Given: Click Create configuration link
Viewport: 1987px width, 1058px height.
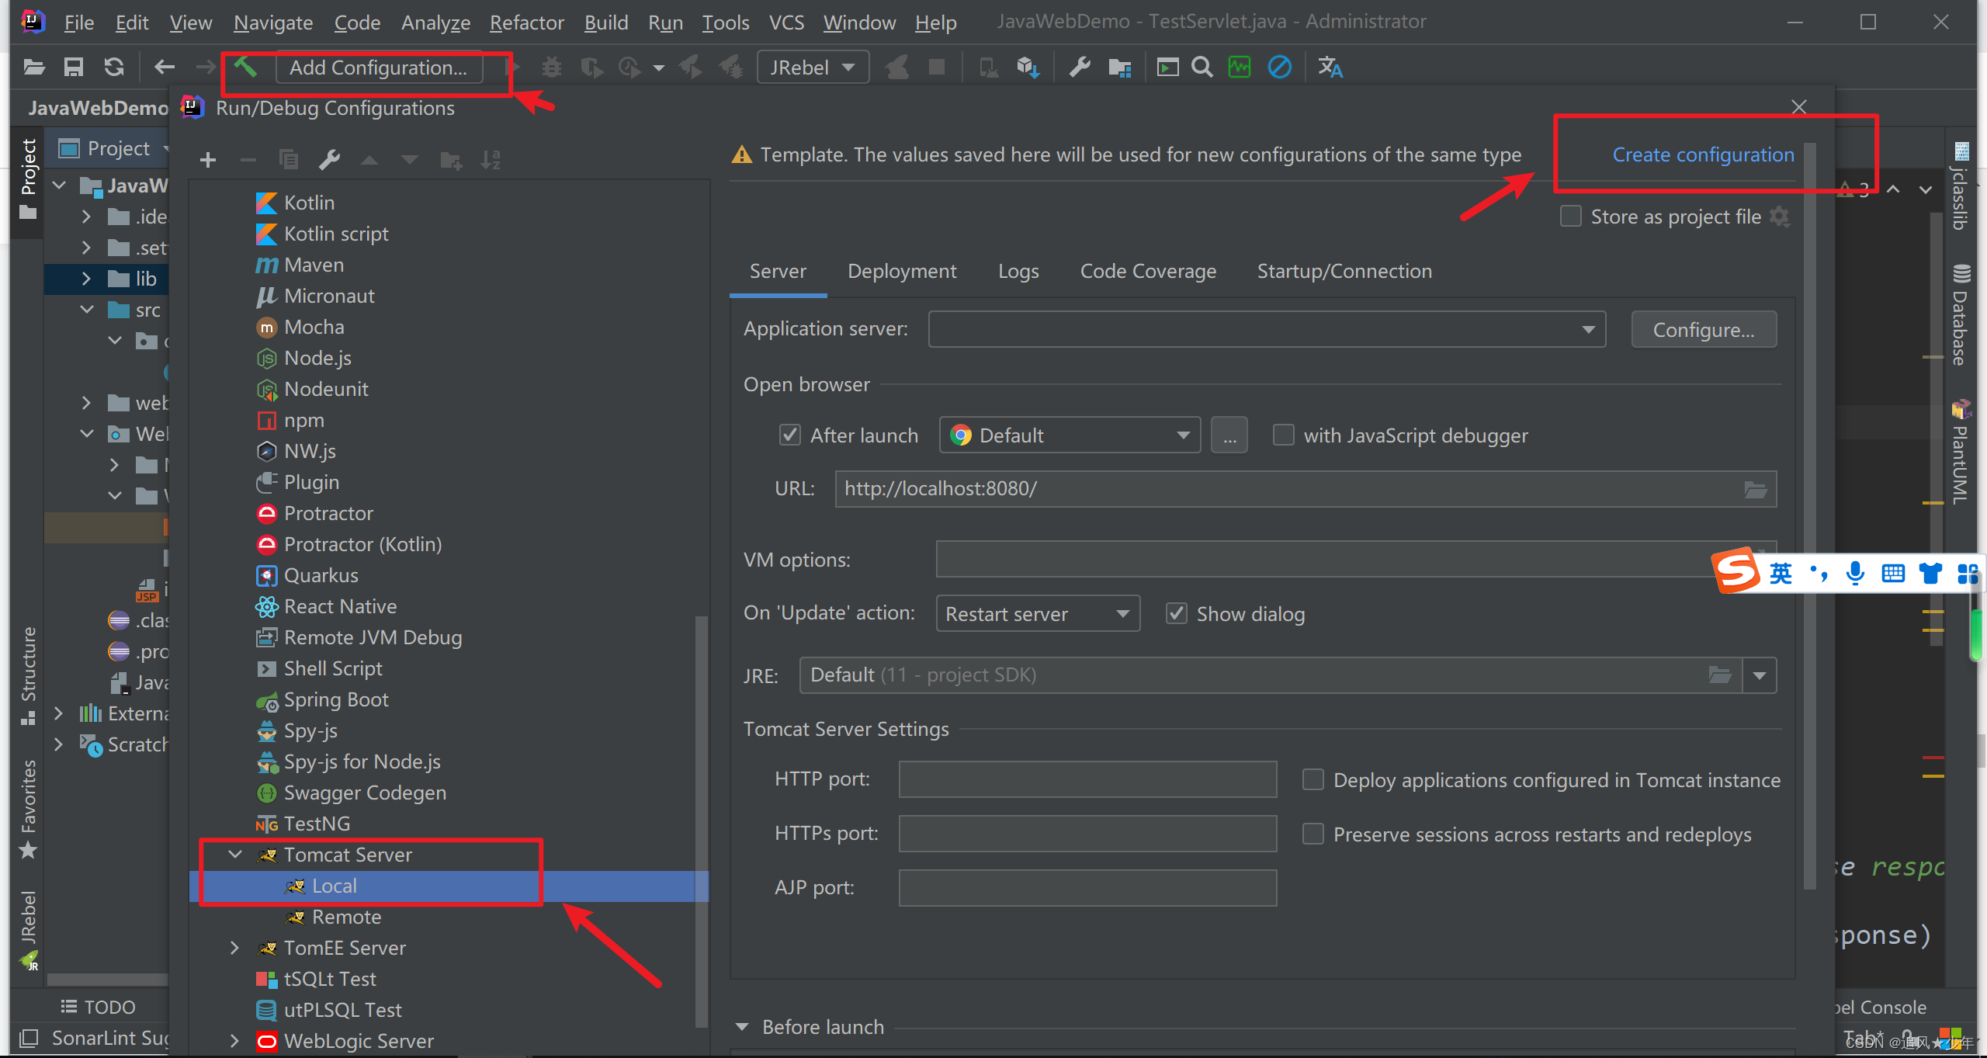Looking at the screenshot, I should click(x=1703, y=154).
